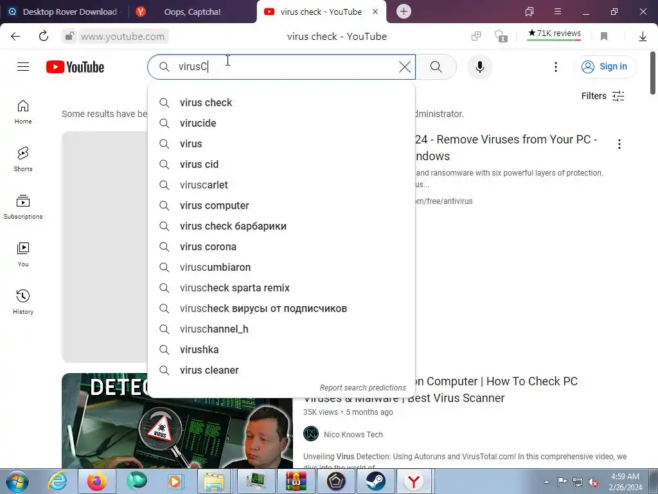Open Shorts in the sidebar
Image resolution: width=658 pixels, height=494 pixels.
tap(23, 160)
